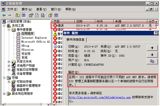160x106 pixels.
Task: Expand the 可移动存储 tree node
Action: (9, 82)
